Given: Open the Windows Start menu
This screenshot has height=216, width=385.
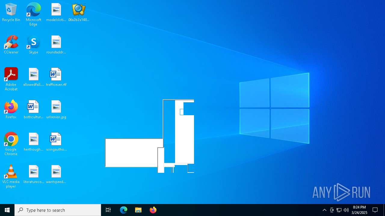Looking at the screenshot, I should pyautogui.click(x=7, y=210).
